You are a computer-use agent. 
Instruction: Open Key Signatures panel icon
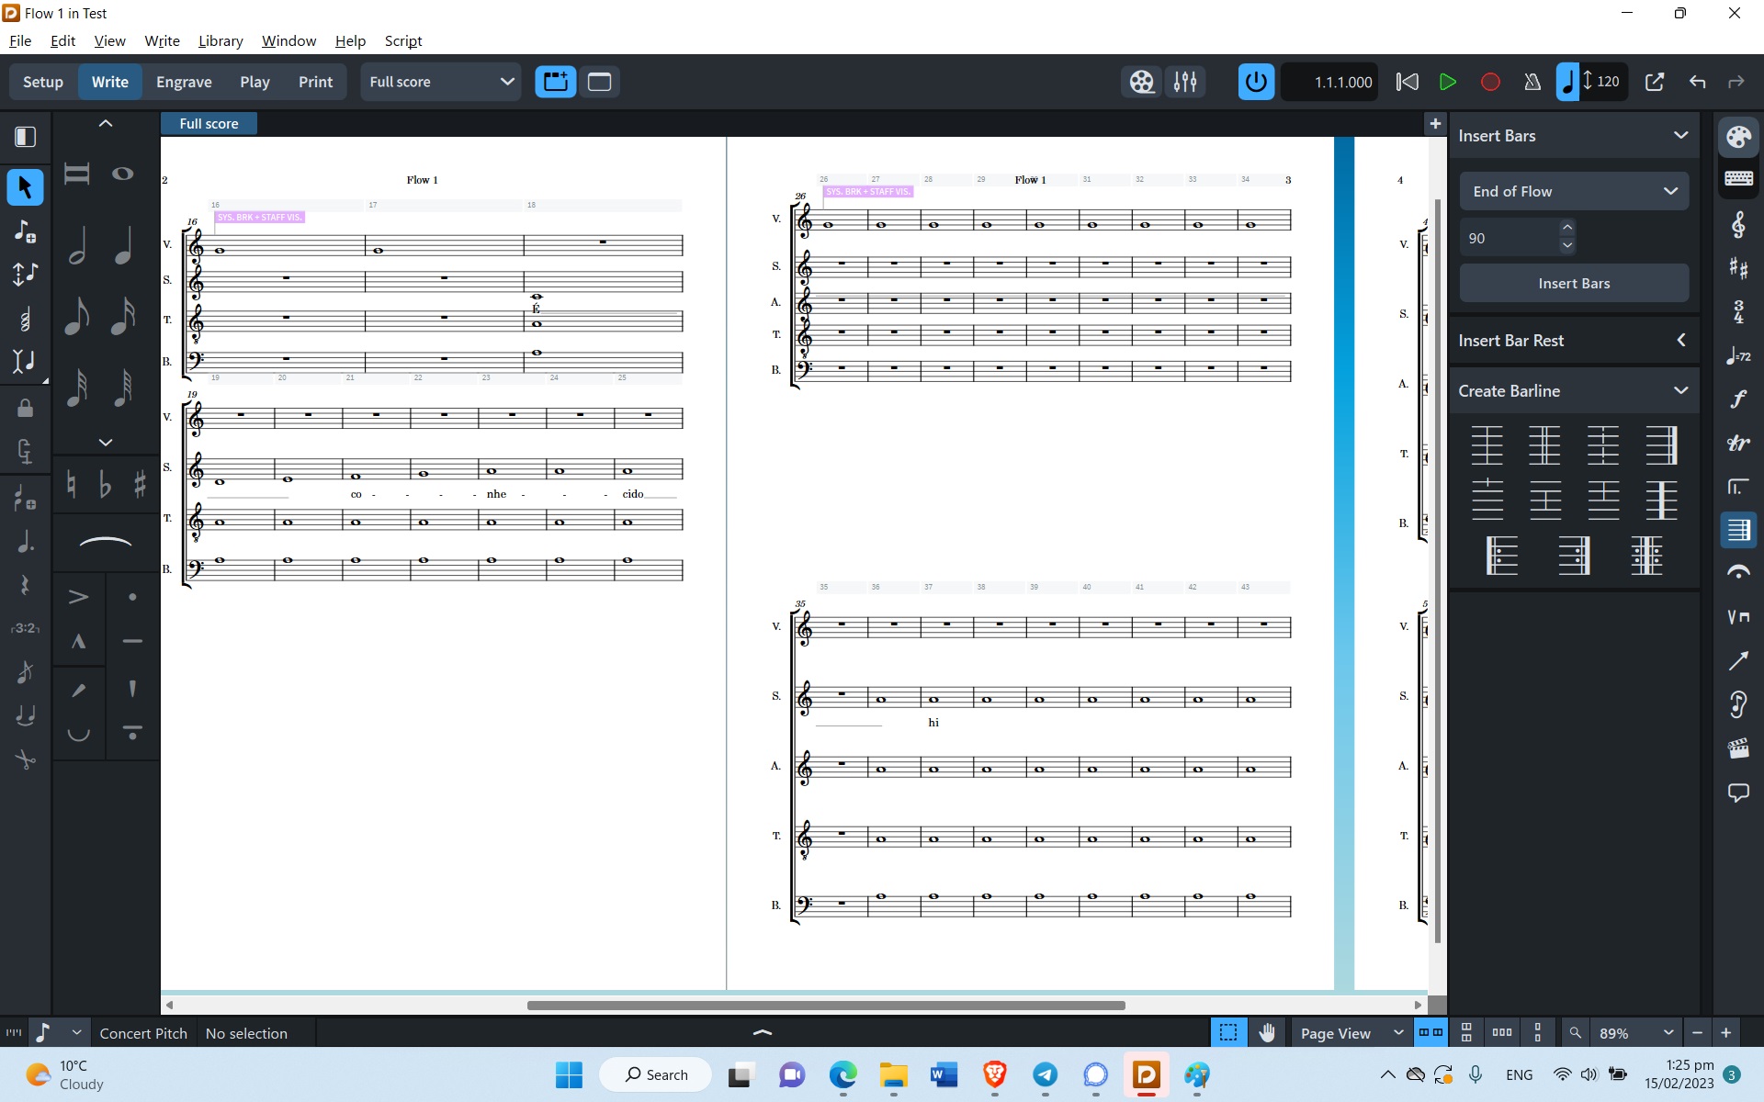(x=1737, y=267)
